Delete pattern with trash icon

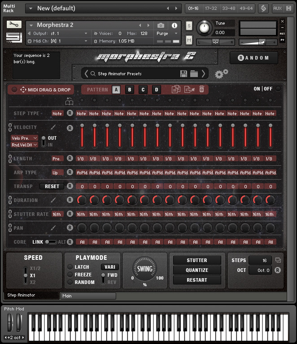(x=201, y=89)
